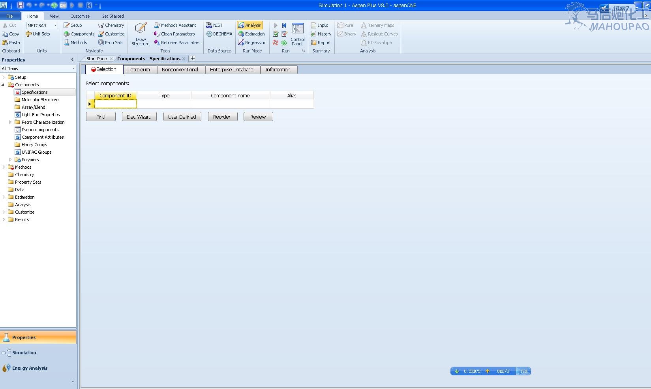Click the Find button
Viewport: 651px width, 389px height.
[x=101, y=117]
